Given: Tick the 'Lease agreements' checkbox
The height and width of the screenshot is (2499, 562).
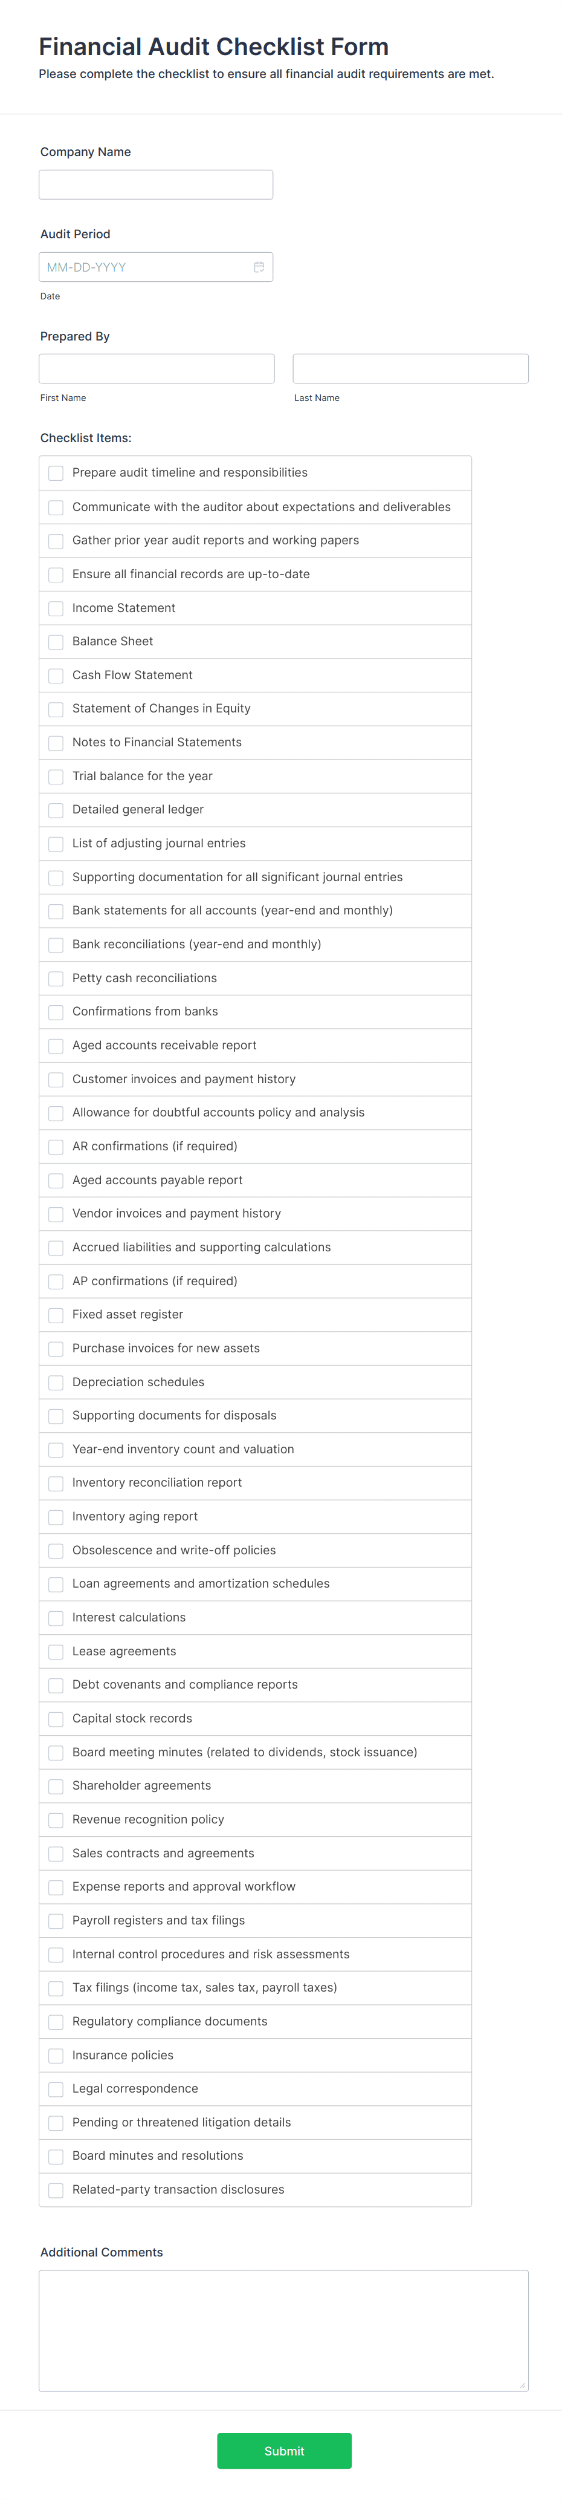Looking at the screenshot, I should pyautogui.click(x=55, y=1651).
